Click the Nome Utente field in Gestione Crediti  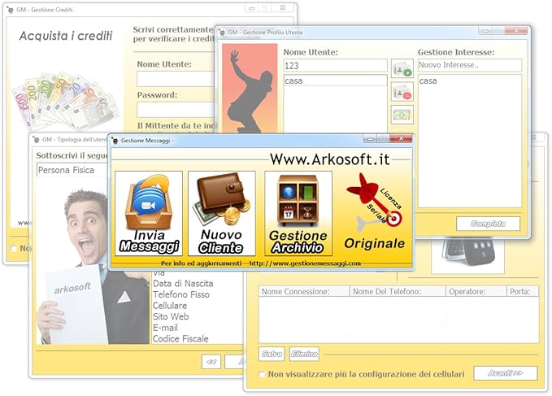pos(176,79)
